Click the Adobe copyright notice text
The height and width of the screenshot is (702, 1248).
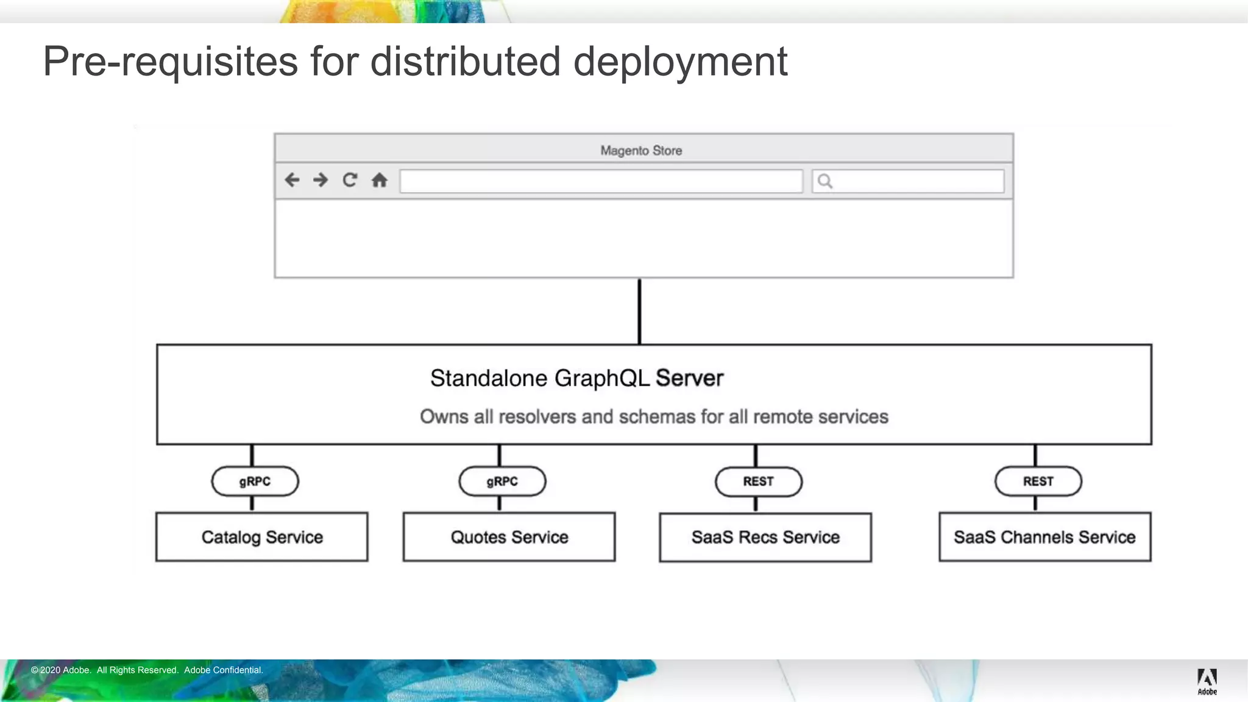(147, 670)
